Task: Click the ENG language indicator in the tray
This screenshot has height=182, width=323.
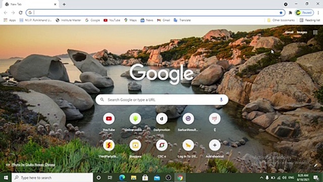Action: pos(291,178)
